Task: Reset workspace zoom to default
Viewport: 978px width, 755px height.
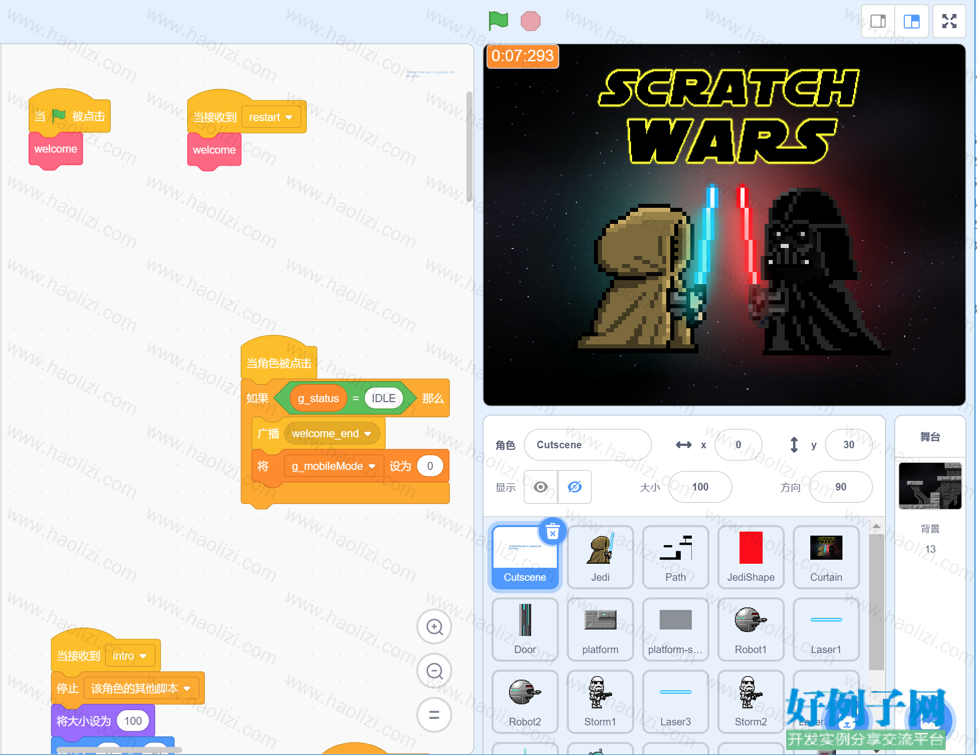Action: (x=434, y=715)
